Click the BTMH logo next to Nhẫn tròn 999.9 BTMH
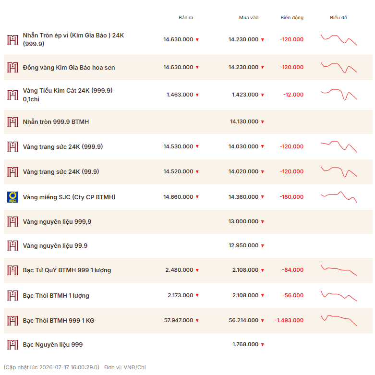The image size is (375, 375). coord(12,122)
